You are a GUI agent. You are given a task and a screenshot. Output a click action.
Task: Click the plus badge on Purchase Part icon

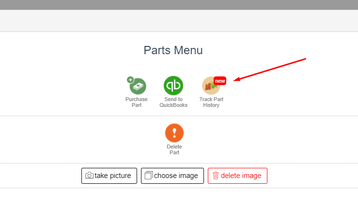(x=130, y=80)
